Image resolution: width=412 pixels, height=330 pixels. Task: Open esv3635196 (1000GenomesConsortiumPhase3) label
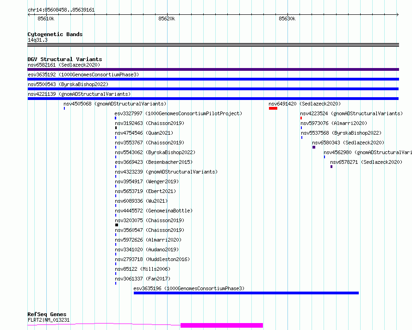[189, 288]
